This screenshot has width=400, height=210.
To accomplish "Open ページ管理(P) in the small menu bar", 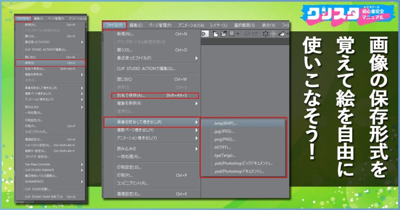I will [x=56, y=19].
